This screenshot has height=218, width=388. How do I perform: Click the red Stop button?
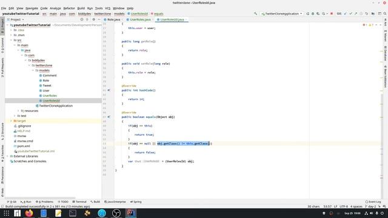click(x=332, y=13)
